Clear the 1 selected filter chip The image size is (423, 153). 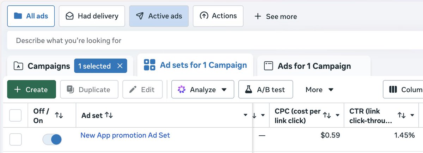(120, 66)
